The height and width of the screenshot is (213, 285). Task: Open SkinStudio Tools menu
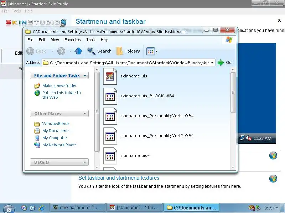[x=16, y=11]
